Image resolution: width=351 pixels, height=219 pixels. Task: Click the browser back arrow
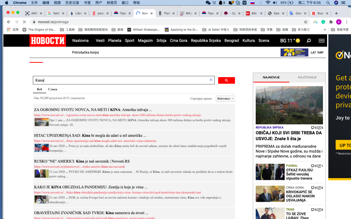tap(9, 22)
